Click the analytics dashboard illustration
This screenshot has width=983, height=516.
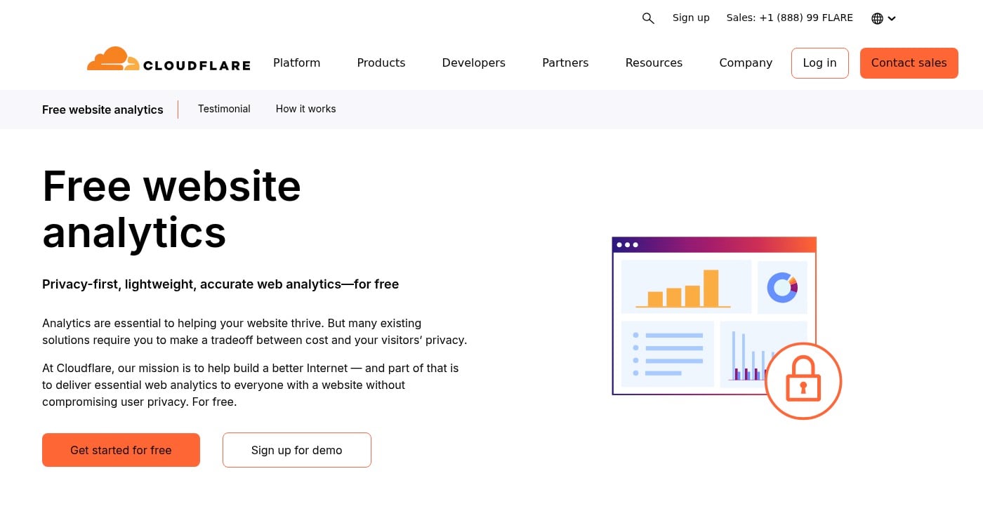click(727, 328)
